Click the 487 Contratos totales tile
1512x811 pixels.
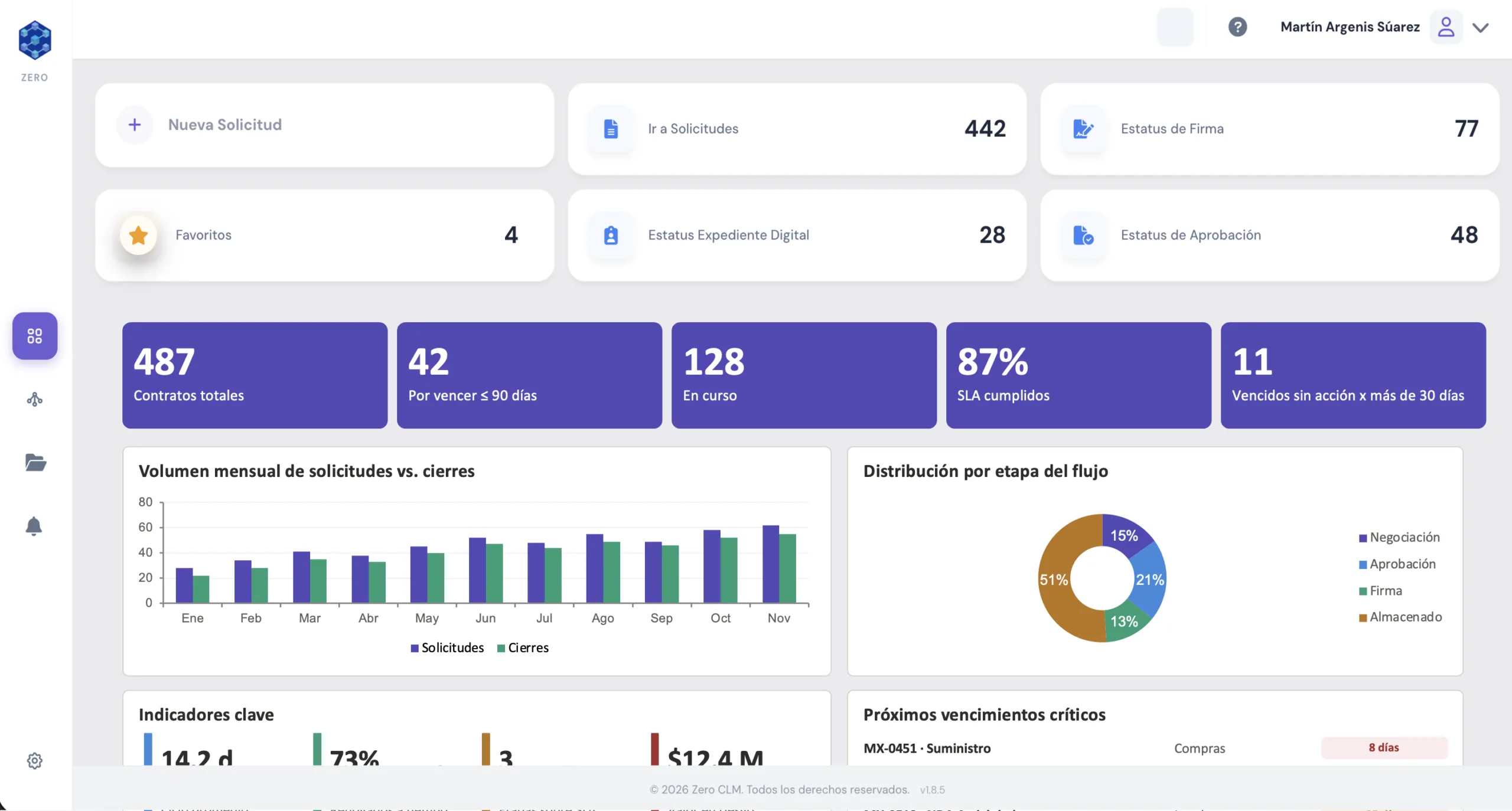click(255, 375)
